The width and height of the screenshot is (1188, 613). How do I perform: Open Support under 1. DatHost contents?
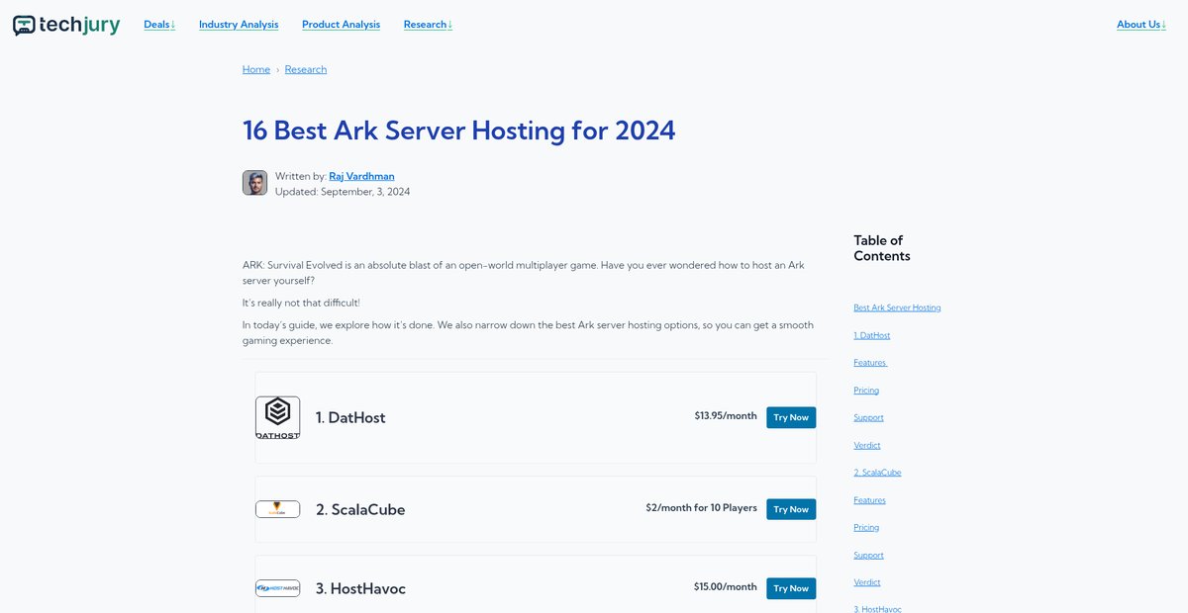(x=868, y=417)
